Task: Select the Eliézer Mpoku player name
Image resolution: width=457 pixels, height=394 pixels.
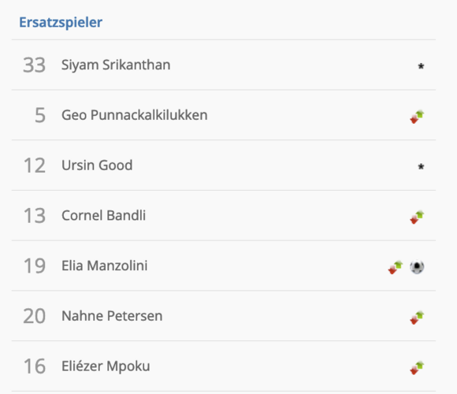Action: click(106, 366)
